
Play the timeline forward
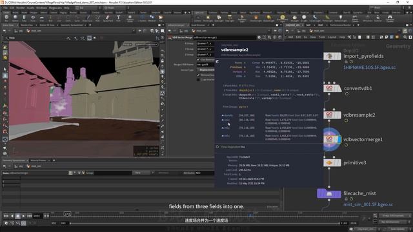pyautogui.click(x=23, y=216)
